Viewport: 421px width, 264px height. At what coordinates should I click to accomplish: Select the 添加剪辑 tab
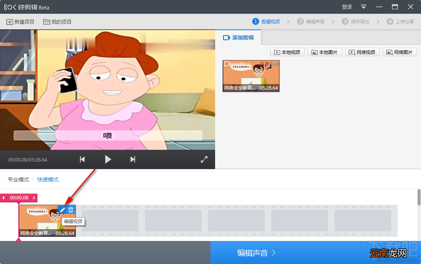pyautogui.click(x=238, y=37)
